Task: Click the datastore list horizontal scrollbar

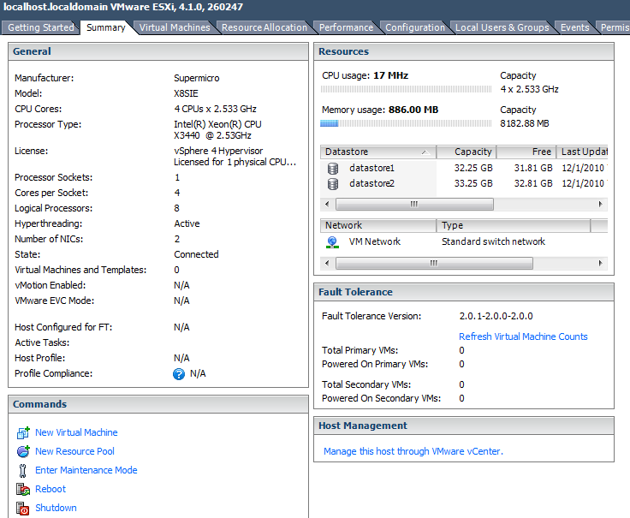Action: (x=414, y=205)
